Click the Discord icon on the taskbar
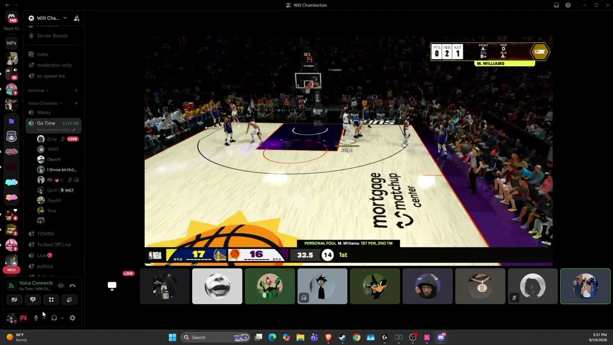Image resolution: width=613 pixels, height=345 pixels. point(441,337)
